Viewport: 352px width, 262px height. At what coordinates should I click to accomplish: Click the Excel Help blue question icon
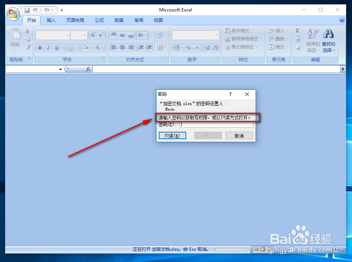342,20
